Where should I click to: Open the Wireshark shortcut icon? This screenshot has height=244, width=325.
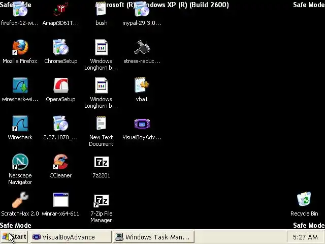pyautogui.click(x=20, y=124)
